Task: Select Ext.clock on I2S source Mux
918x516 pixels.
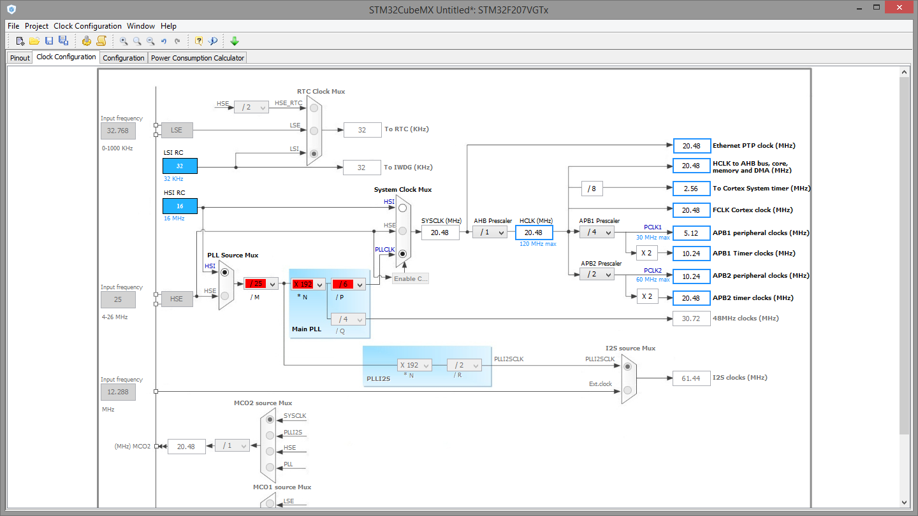Action: click(627, 389)
